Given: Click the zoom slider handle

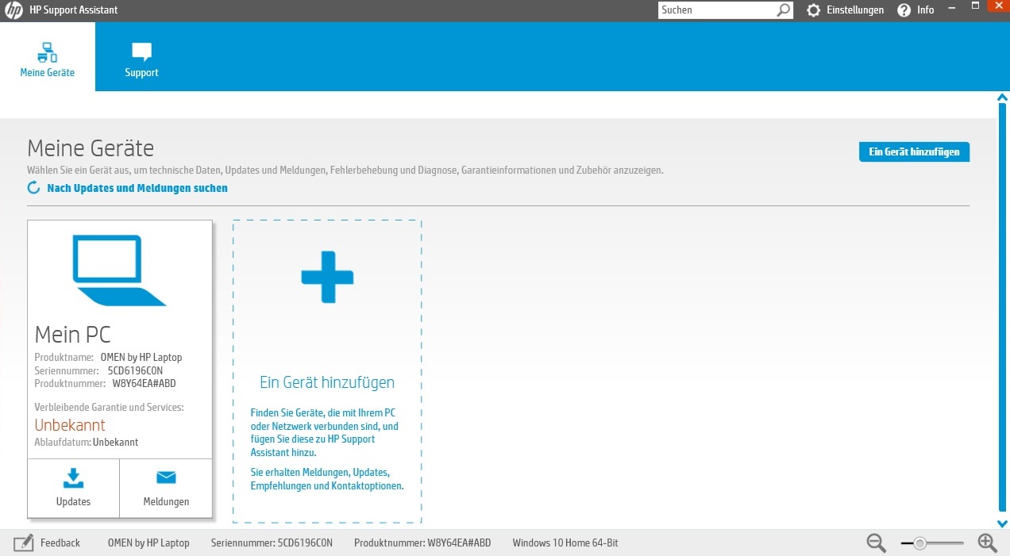Looking at the screenshot, I should coord(919,543).
